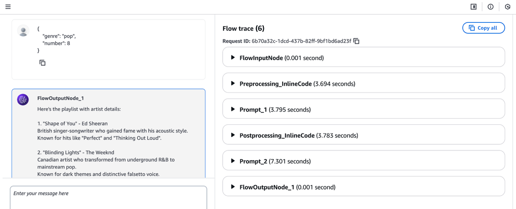Click the Copy all button
The width and height of the screenshot is (516, 209).
click(483, 28)
